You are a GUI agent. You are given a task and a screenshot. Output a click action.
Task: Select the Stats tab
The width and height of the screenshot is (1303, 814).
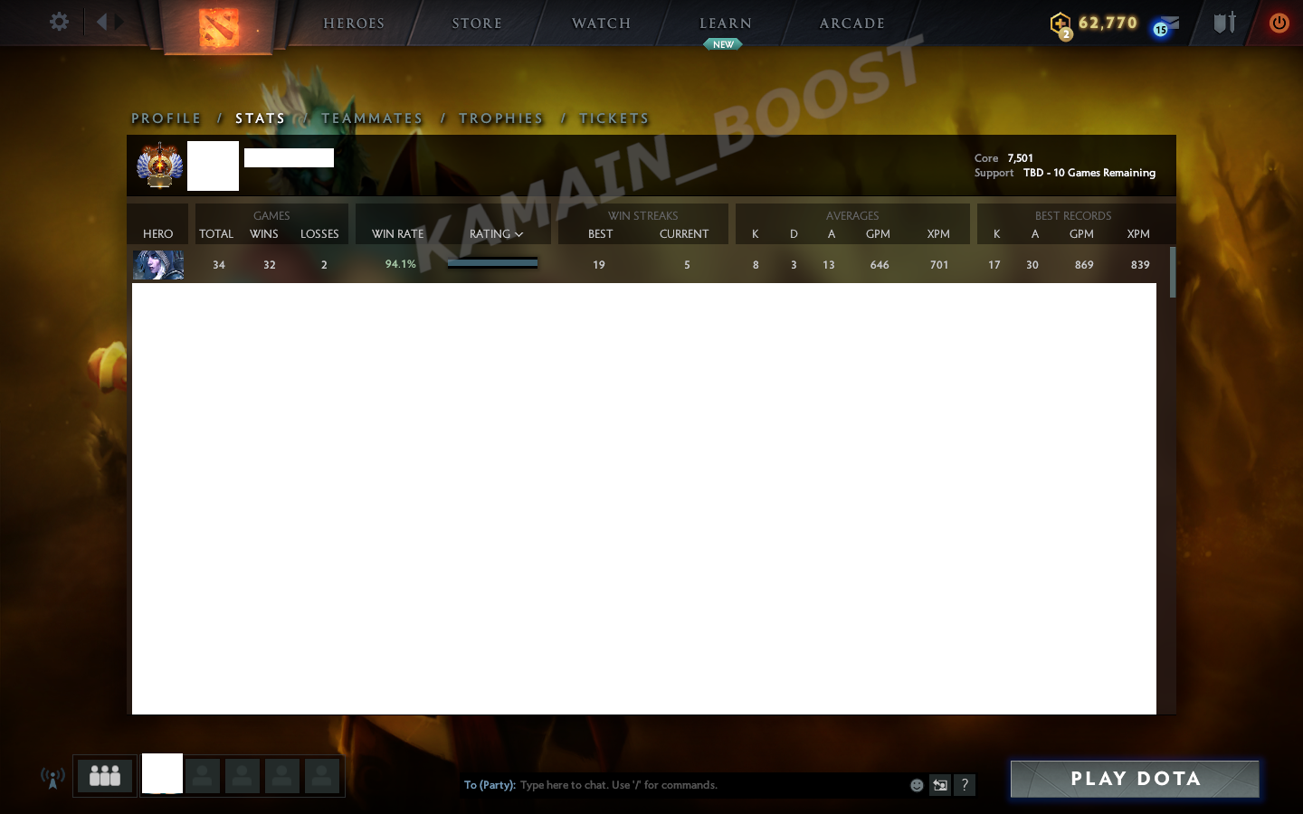pos(261,118)
